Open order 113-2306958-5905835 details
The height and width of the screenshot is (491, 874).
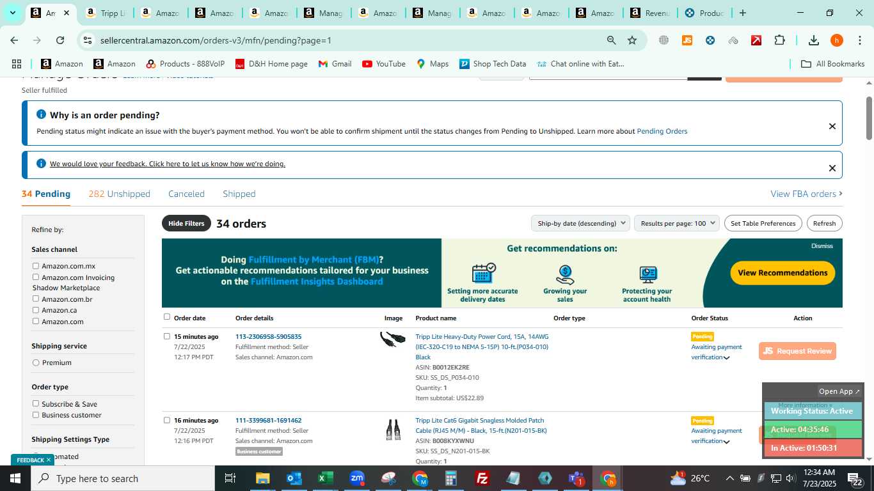coord(268,336)
